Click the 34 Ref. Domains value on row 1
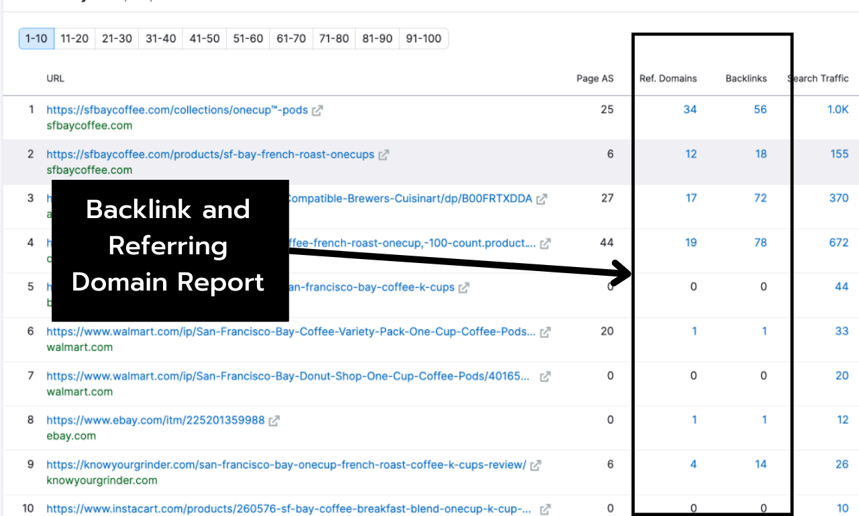859x516 pixels. 691,109
